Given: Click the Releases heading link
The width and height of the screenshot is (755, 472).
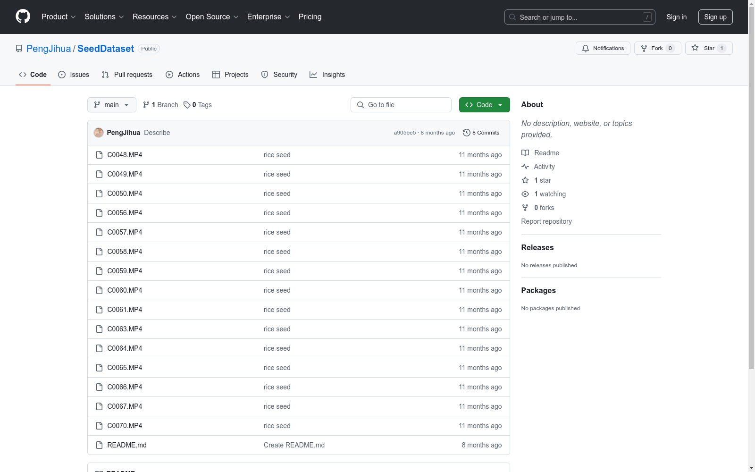Looking at the screenshot, I should pos(537,247).
